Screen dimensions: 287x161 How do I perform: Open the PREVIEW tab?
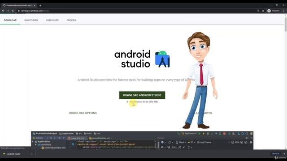point(71,20)
